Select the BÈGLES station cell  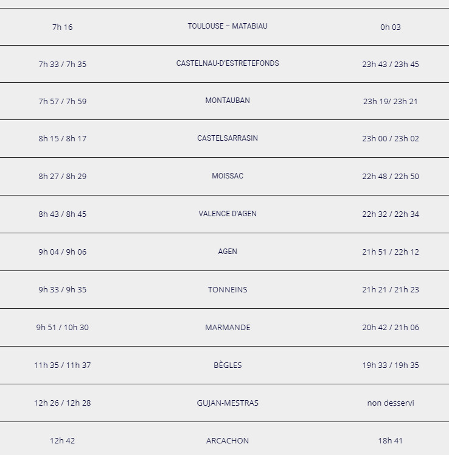coord(228,365)
